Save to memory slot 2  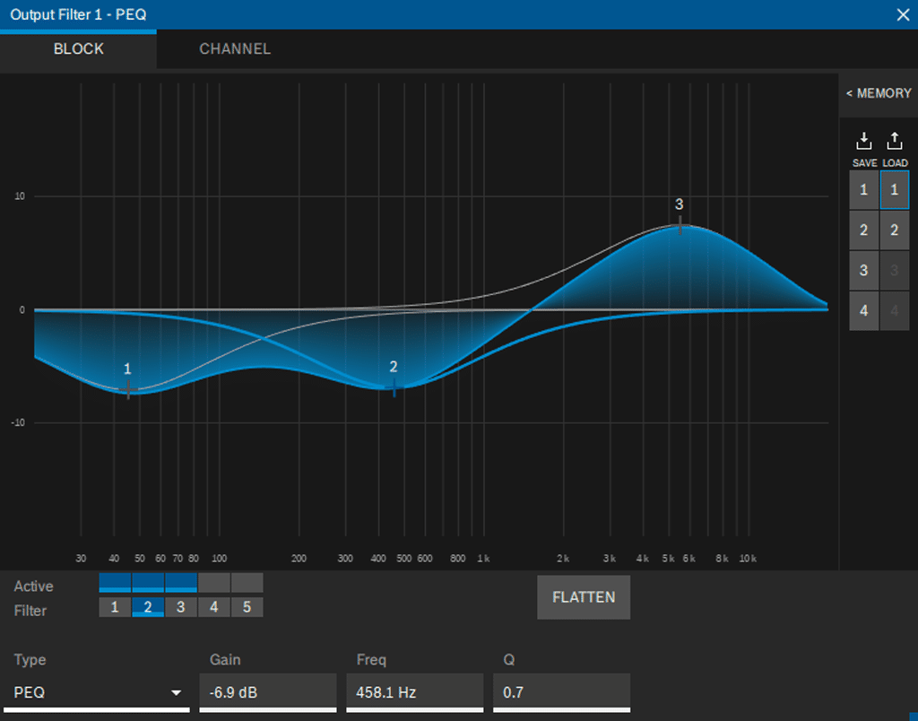click(864, 230)
